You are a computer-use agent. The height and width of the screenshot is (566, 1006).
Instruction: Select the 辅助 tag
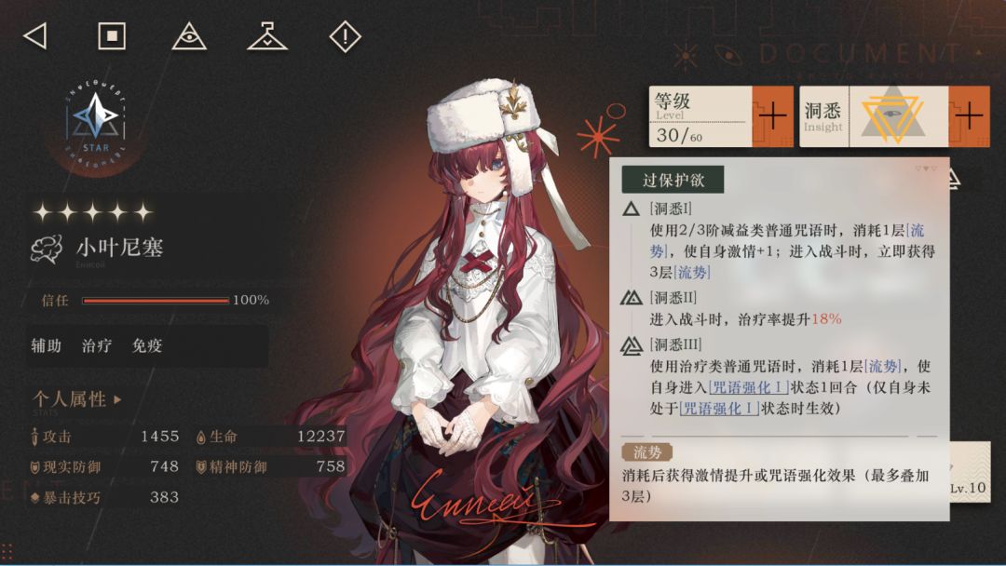pyautogui.click(x=47, y=346)
